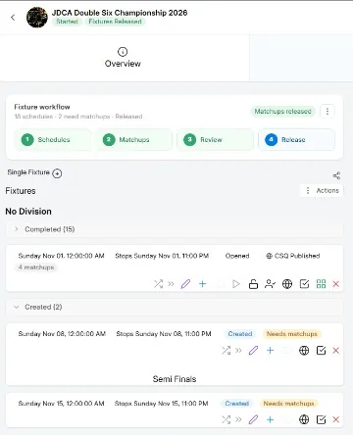Click globe icon on Nov 01 fixture

[287, 284]
